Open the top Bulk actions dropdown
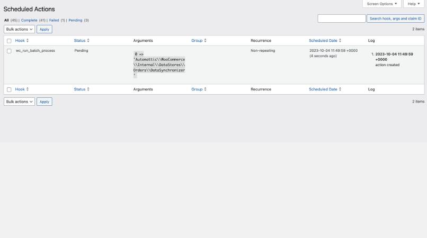 tap(20, 29)
